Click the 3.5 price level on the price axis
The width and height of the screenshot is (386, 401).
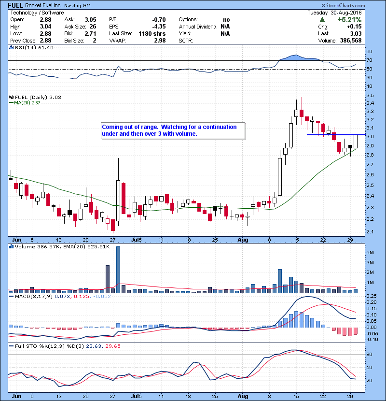click(x=370, y=96)
